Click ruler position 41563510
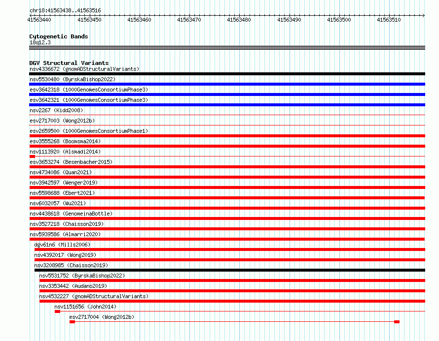Viewport: 439px width, 341px height. click(389, 20)
